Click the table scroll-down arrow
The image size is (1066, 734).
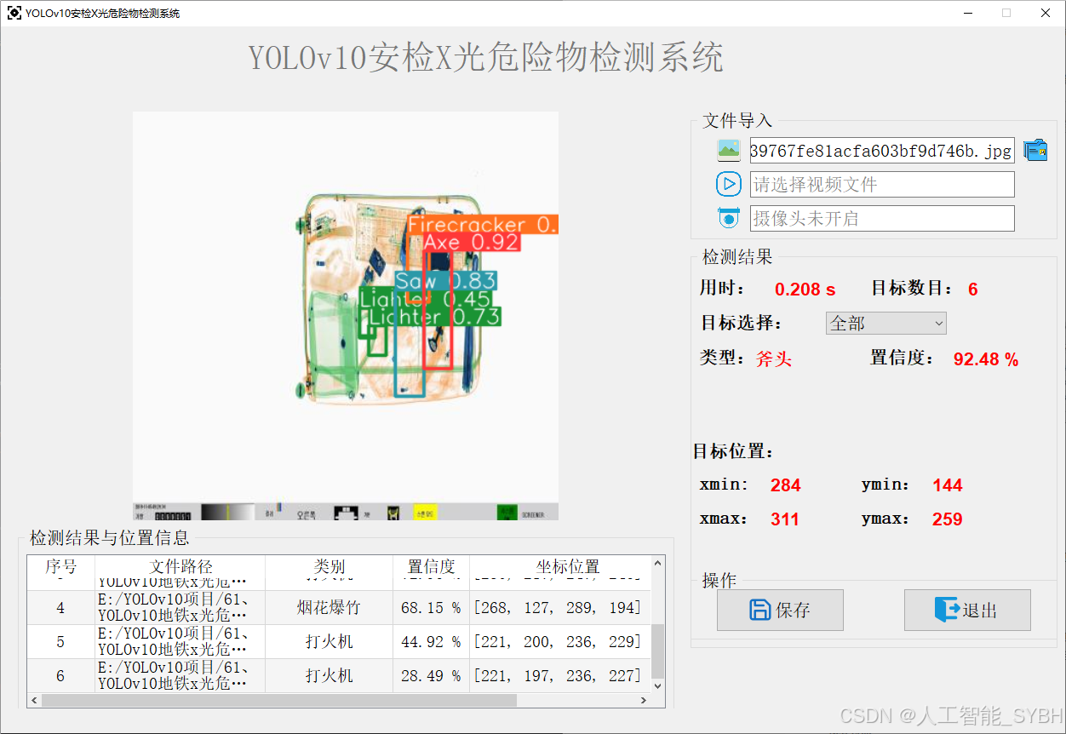658,685
